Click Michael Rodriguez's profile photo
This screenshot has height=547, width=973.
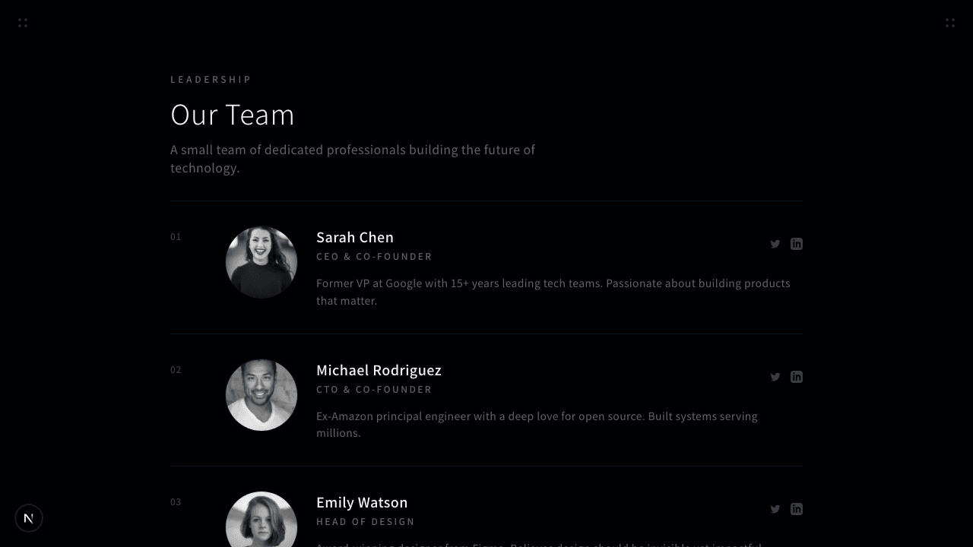(261, 395)
